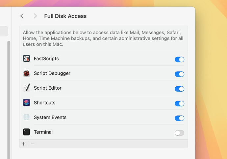Turn off Script Debugger disk access
This screenshot has width=227, height=159.
pyautogui.click(x=179, y=74)
